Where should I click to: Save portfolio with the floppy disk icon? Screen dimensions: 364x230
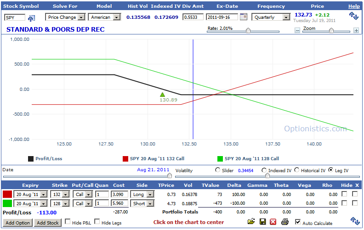(x=262, y=222)
